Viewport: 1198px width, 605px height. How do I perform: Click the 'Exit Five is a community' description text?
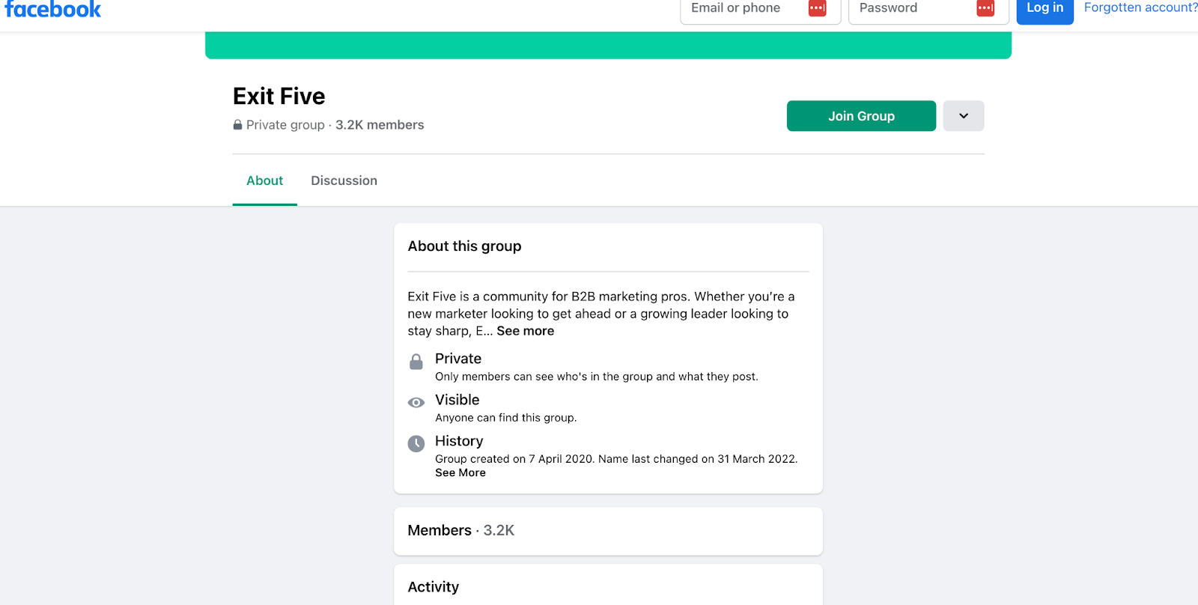[600, 314]
